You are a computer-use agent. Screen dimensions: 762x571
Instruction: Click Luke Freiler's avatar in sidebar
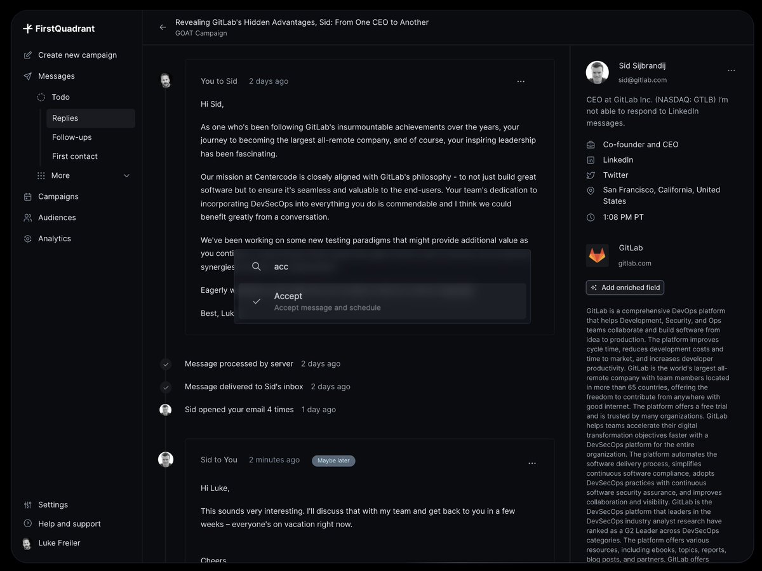(27, 544)
